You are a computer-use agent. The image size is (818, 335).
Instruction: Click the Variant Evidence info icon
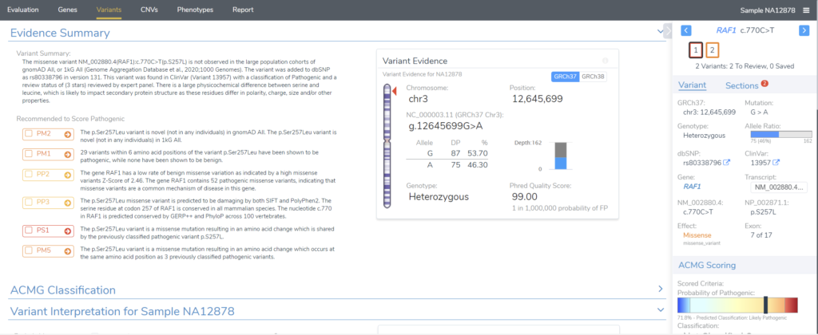pos(606,61)
